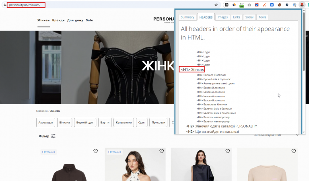Open the magnifier-with-lock extension icon
309x181 pixels.
(295, 5)
